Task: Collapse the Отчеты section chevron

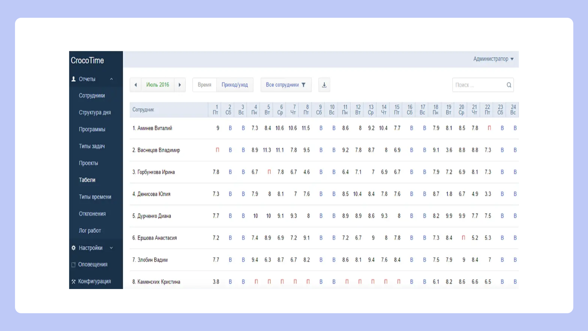Action: (111, 79)
